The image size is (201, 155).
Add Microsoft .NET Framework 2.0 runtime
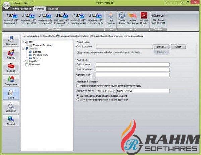(28, 18)
